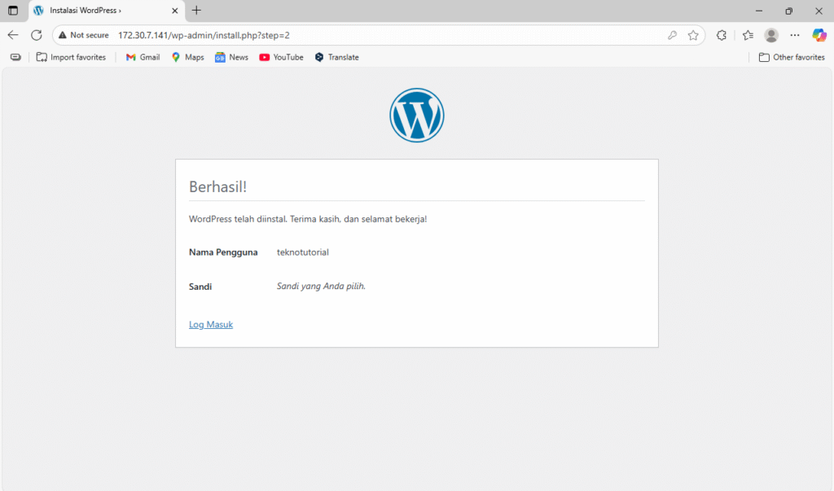The image size is (834, 491).
Task: Open the user profile avatar
Action: (771, 35)
